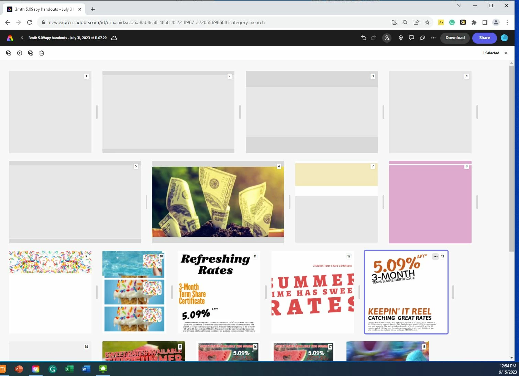The image size is (519, 376).
Task: Clear selection with the X beside 1 Selected
Action: point(506,53)
